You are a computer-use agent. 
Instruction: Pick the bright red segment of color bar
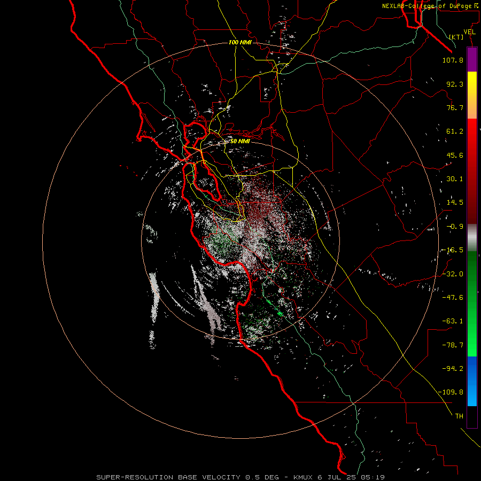tap(472, 132)
